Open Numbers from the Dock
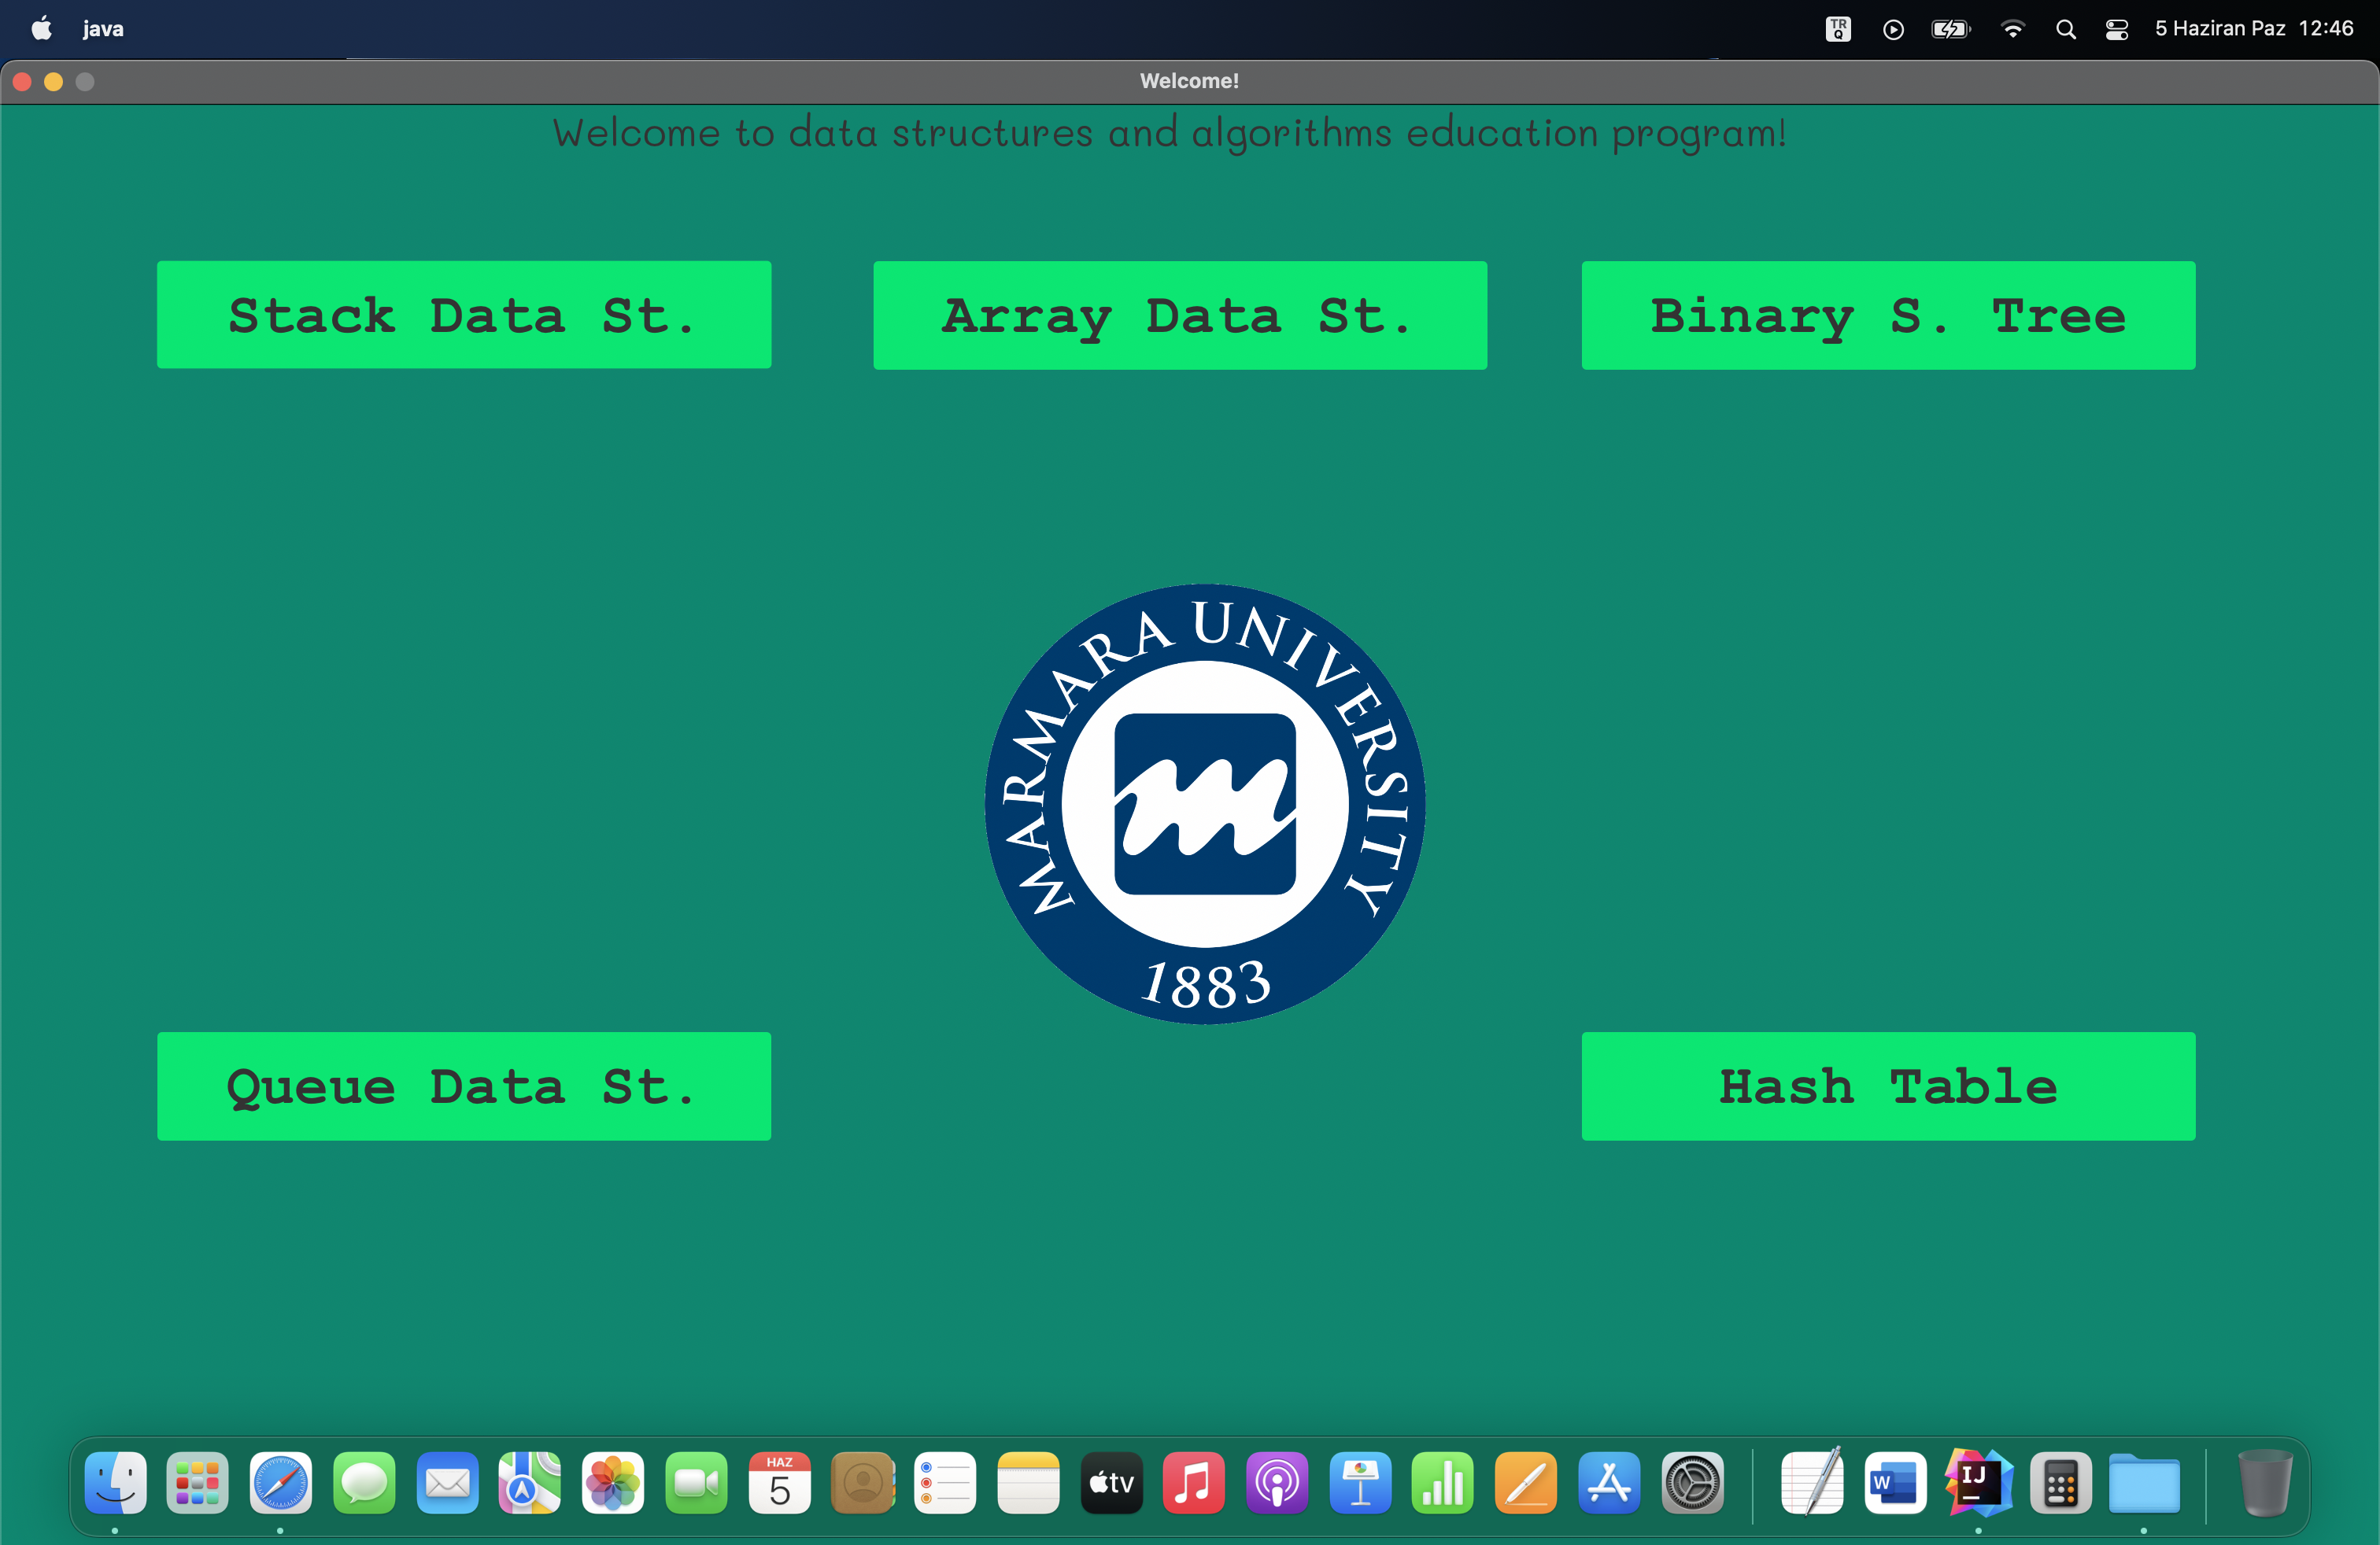This screenshot has height=1545, width=2380. click(x=1443, y=1482)
